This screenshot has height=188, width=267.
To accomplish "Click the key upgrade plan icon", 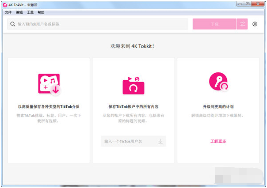I will (x=218, y=82).
